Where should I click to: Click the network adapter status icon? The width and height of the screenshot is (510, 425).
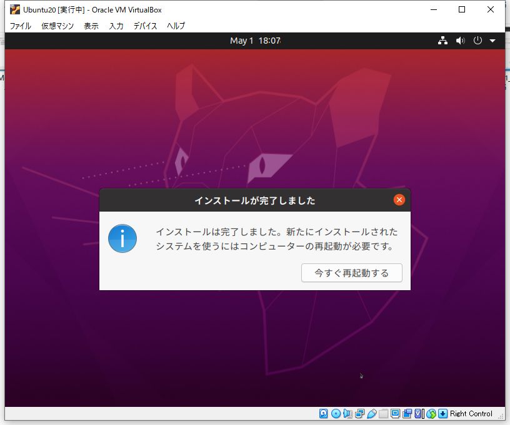(360, 413)
